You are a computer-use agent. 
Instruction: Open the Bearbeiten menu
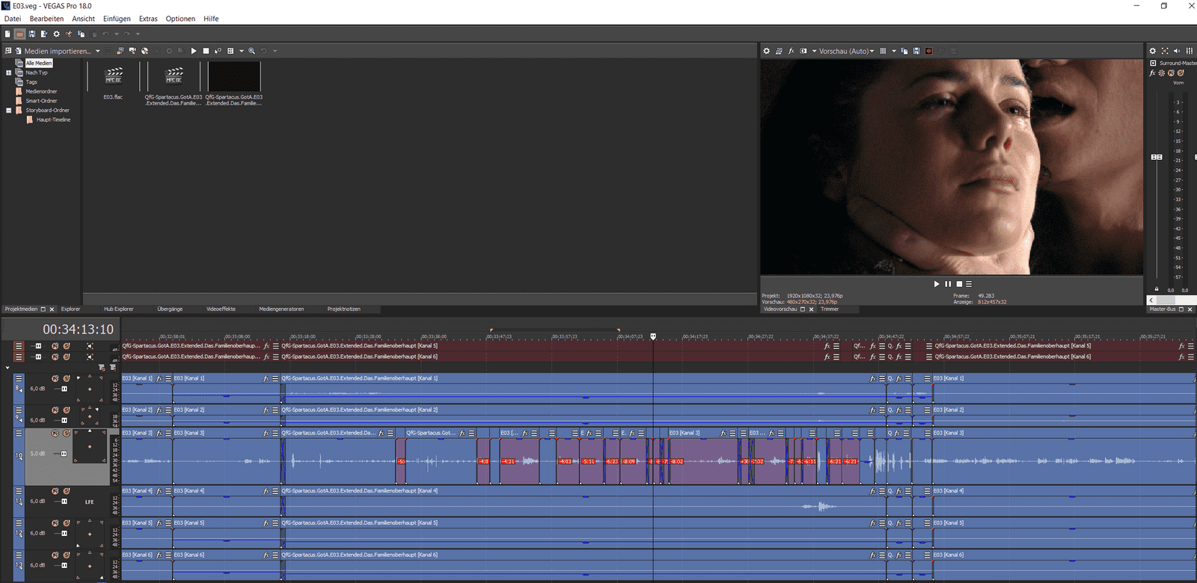click(x=46, y=19)
